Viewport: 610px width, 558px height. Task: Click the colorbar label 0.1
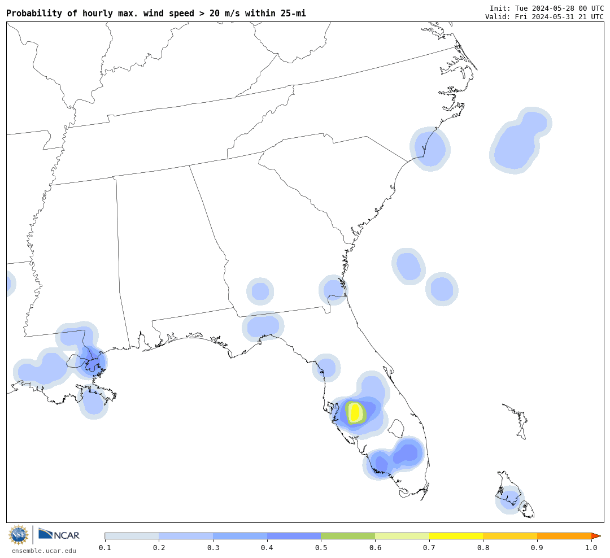pos(105,547)
